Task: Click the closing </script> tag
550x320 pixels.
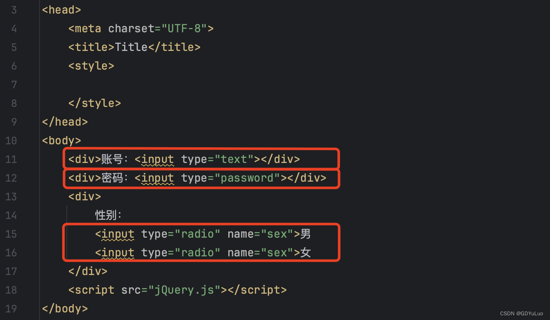Action: click(257, 290)
